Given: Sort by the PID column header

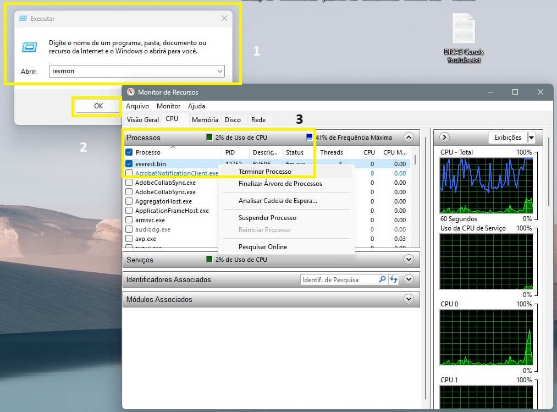Looking at the screenshot, I should [234, 152].
